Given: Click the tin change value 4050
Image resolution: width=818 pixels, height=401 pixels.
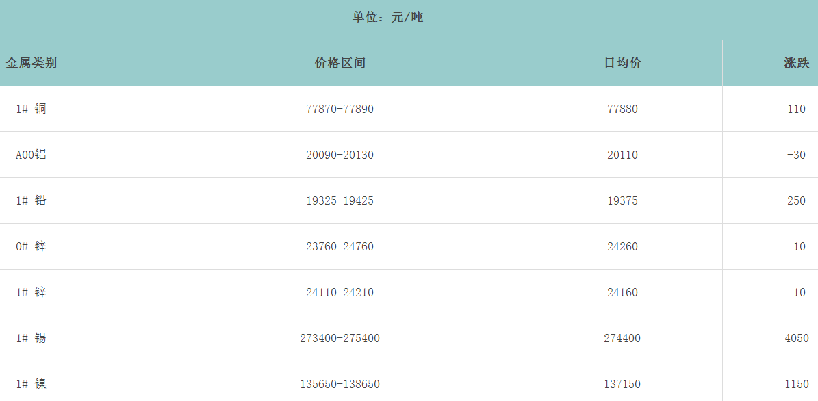Looking at the screenshot, I should [x=796, y=338].
